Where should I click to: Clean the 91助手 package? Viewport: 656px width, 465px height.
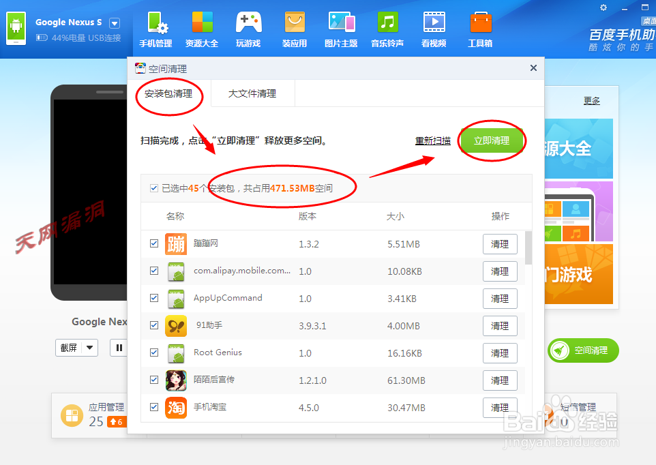click(x=500, y=326)
